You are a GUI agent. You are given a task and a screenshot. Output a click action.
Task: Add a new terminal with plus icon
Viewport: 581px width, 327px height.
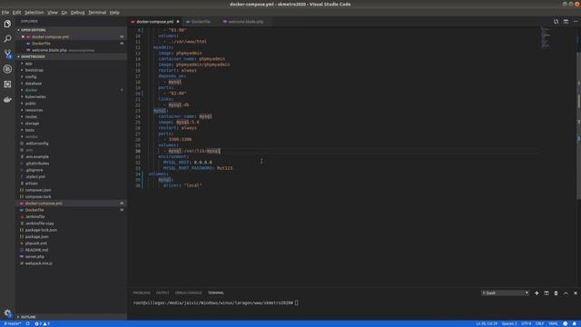tap(537, 292)
